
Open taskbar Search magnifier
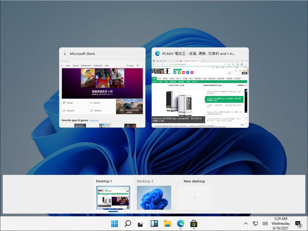click(128, 223)
